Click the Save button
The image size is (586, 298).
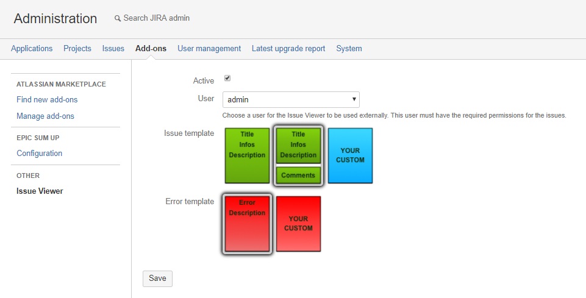pyautogui.click(x=157, y=278)
